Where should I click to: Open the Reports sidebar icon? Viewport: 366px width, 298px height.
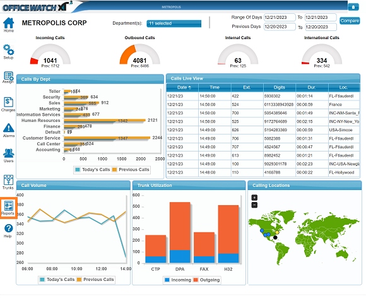[8, 208]
